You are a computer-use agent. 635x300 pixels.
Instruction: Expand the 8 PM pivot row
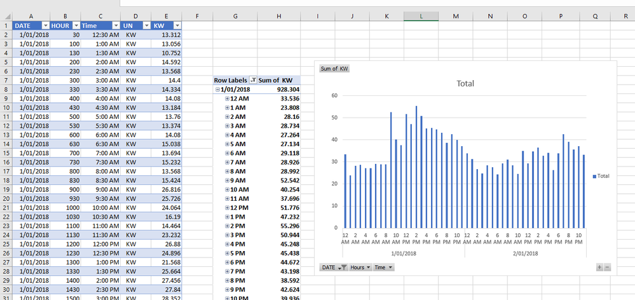227,279
